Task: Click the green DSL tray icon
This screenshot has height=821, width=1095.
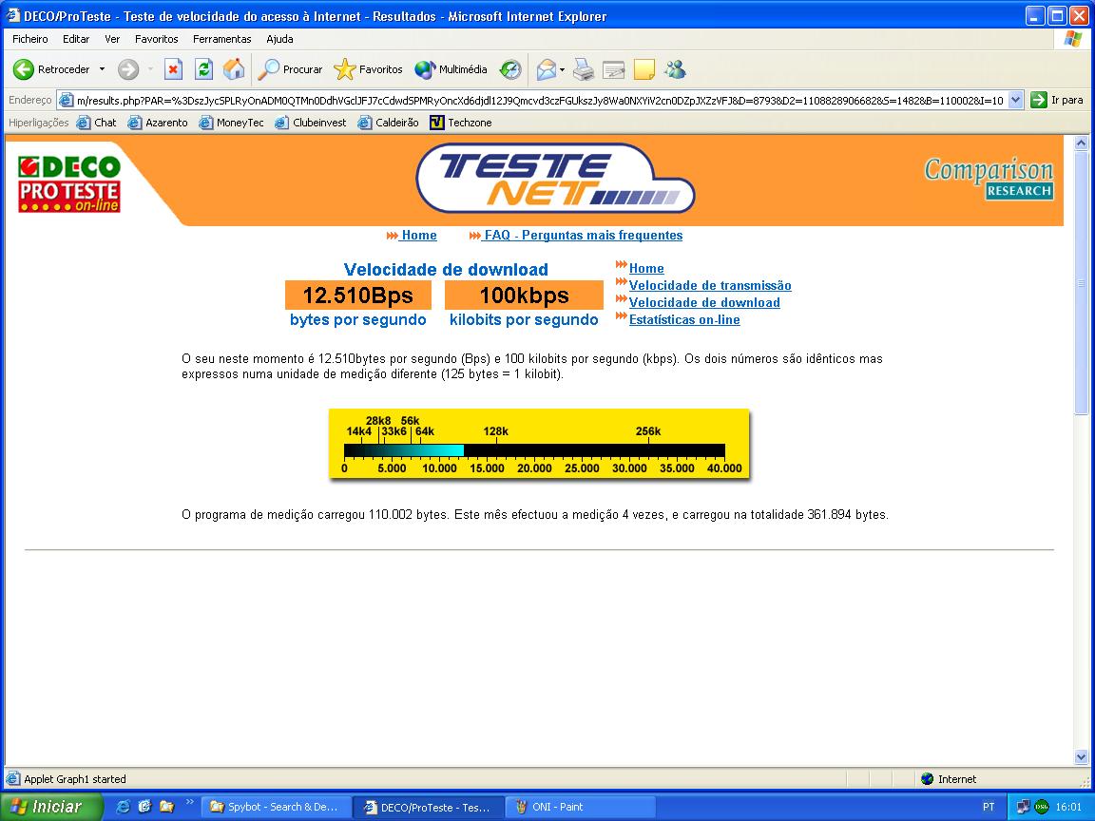Action: click(x=1041, y=807)
